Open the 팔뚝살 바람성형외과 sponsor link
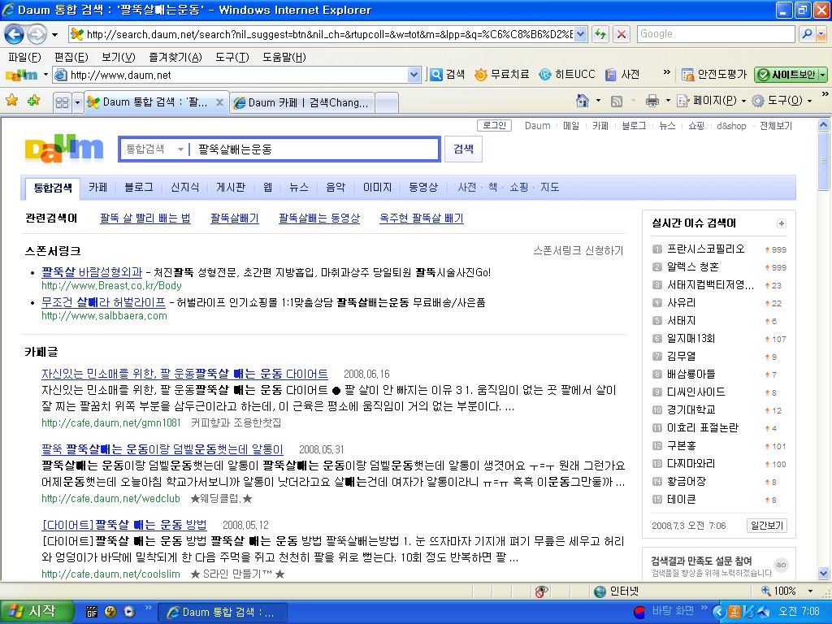This screenshot has height=624, width=832. (x=92, y=272)
